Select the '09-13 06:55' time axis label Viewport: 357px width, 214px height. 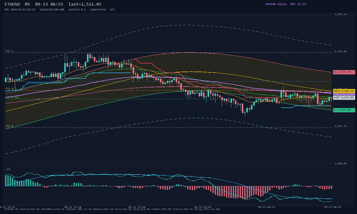(332, 207)
